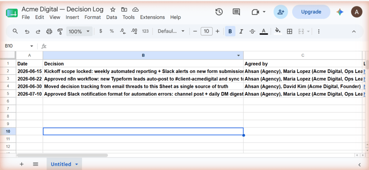The image size is (369, 170).
Task: Star the Decision Log document
Action: (113, 9)
